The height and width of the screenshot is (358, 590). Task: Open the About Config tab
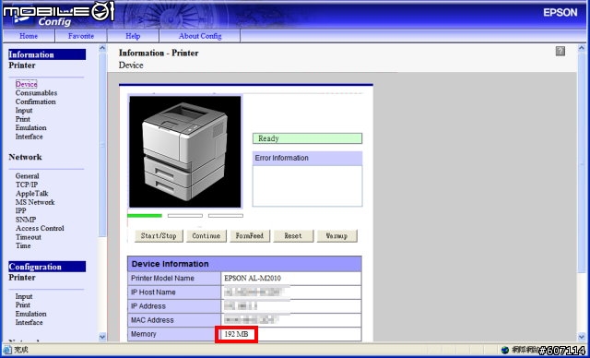pos(200,36)
